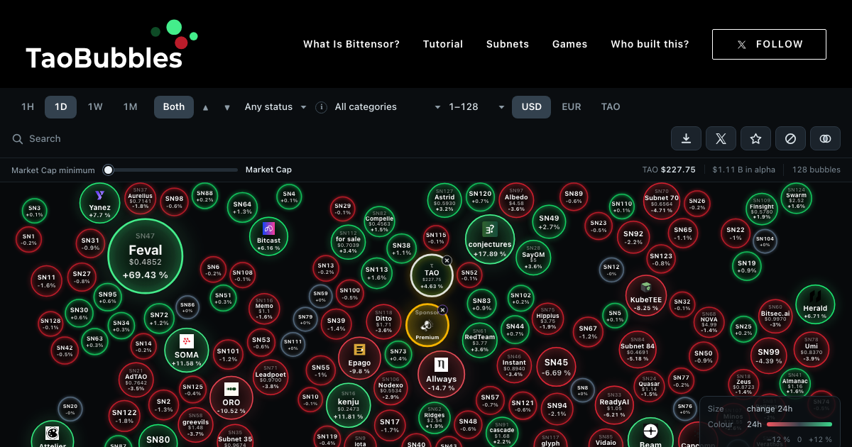Select the 1H timeframe

28,107
